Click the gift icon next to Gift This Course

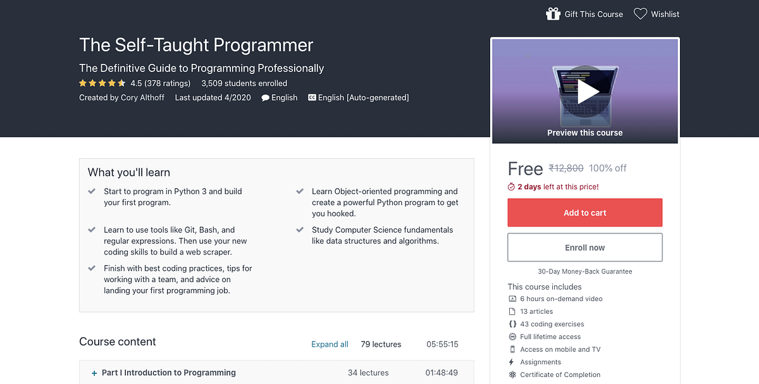(553, 13)
